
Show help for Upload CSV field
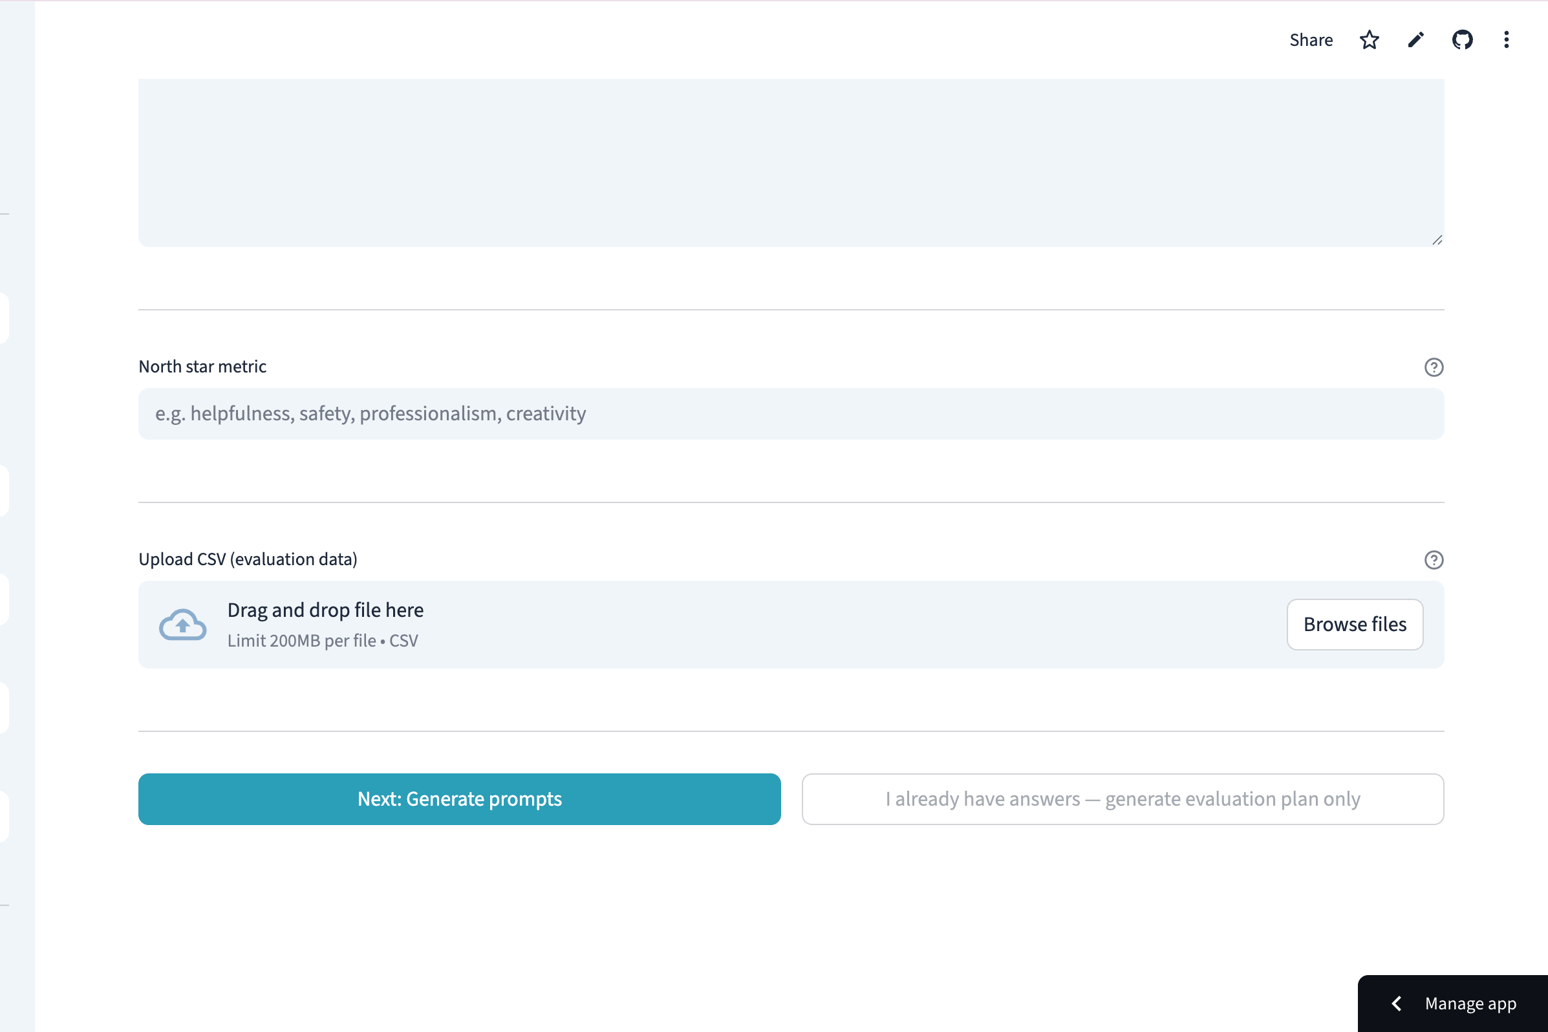1434,560
